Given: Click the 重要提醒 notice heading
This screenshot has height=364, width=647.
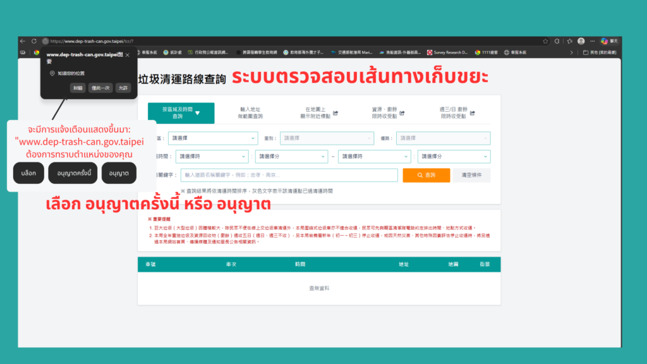Looking at the screenshot, I should point(160,219).
